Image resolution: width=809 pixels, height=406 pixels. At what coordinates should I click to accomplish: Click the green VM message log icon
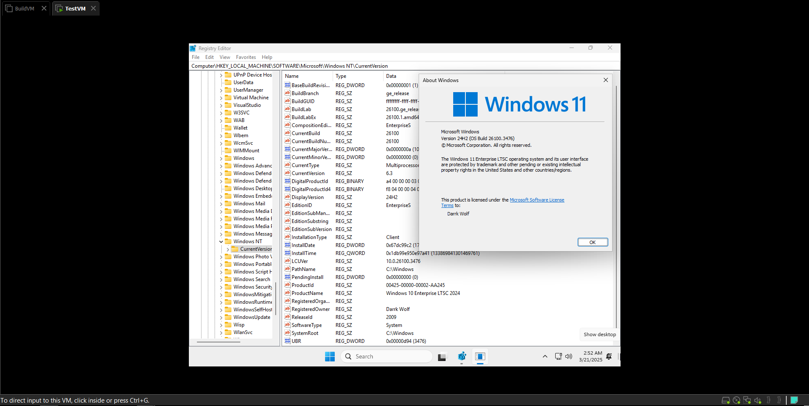pos(794,400)
